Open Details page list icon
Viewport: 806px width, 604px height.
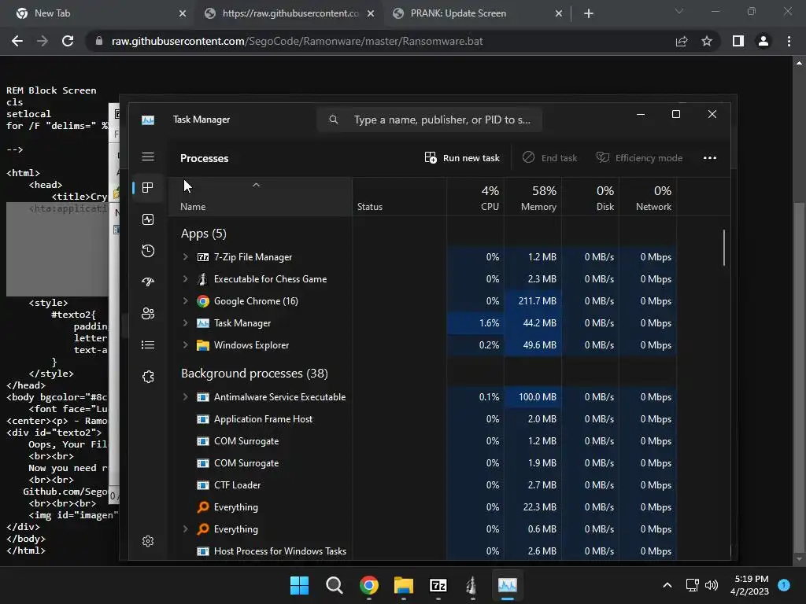pos(148,345)
